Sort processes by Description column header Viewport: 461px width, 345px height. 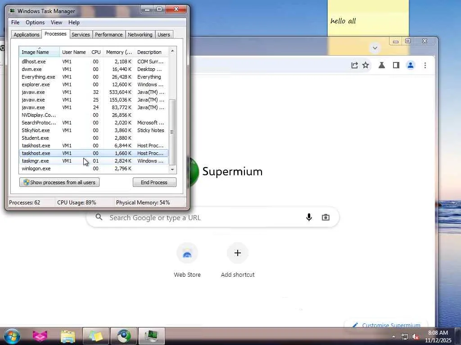click(151, 52)
